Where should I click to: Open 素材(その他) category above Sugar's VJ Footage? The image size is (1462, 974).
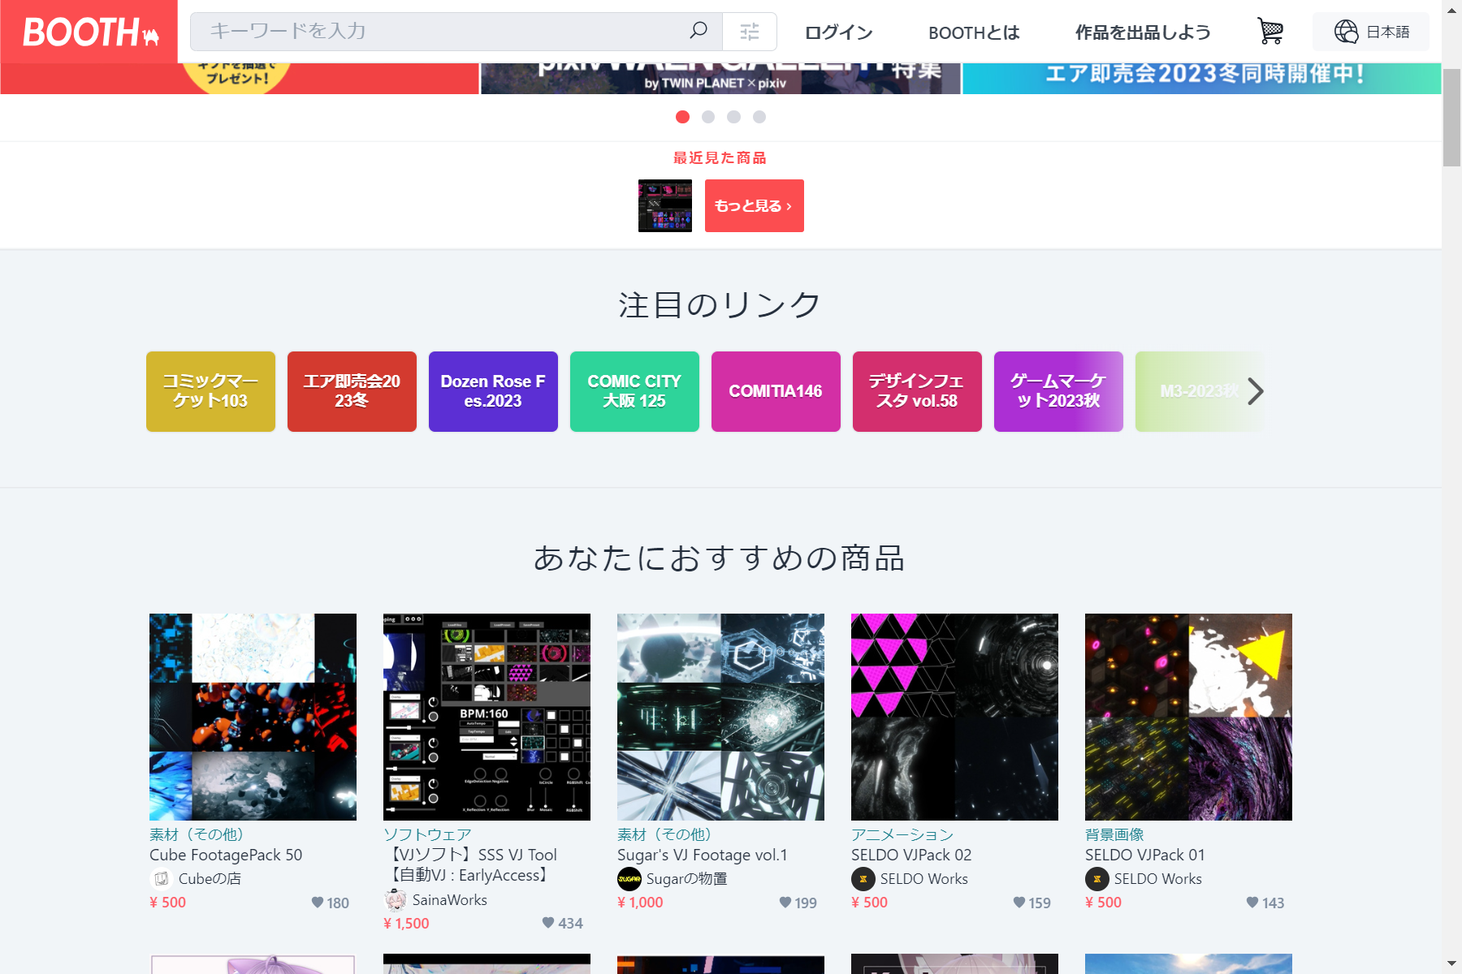coord(664,834)
